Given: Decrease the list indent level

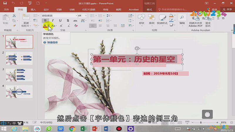Looking at the screenshot, I should point(93,21).
